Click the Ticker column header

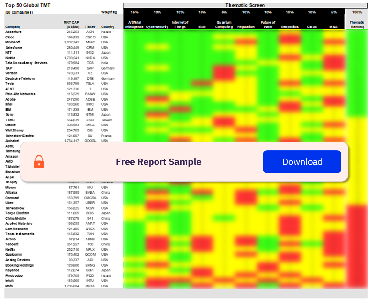click(90, 27)
